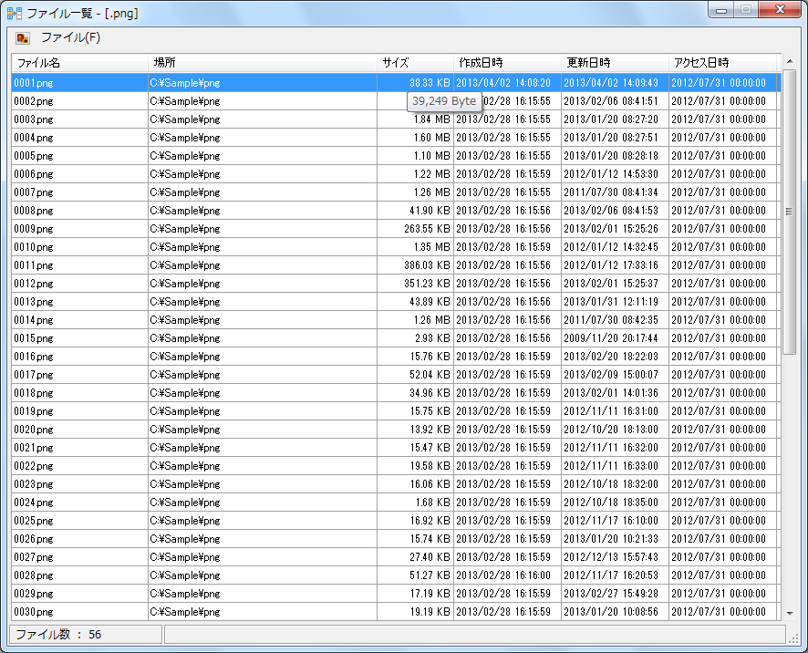Click the app icon in the title bar
The width and height of the screenshot is (808, 653).
[x=15, y=14]
